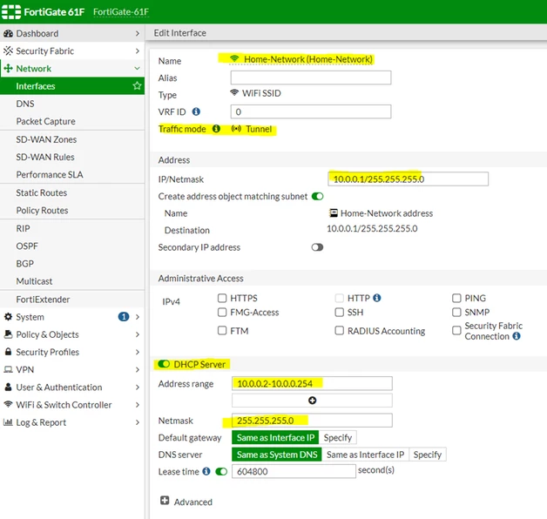This screenshot has width=547, height=519.
Task: Click the Log & Report chart icon
Action: [8, 422]
